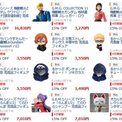Click the 16,830円 price

pyautogui.click(x=23, y=28)
